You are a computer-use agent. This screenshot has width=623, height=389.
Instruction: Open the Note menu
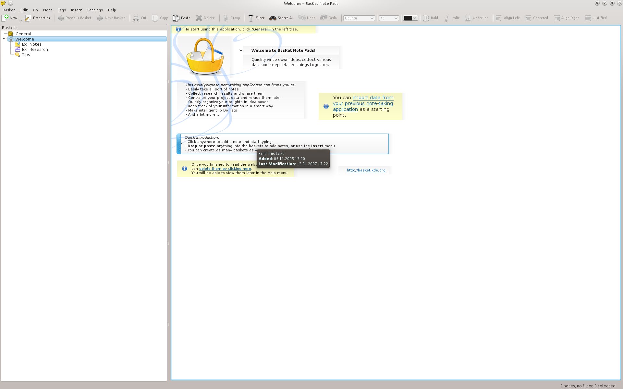click(x=48, y=10)
